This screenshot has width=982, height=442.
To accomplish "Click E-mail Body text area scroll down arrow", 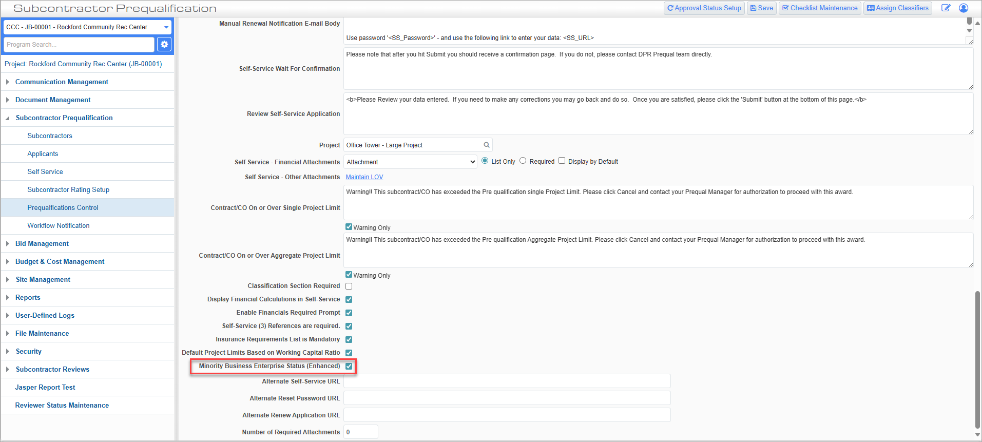I will [969, 31].
